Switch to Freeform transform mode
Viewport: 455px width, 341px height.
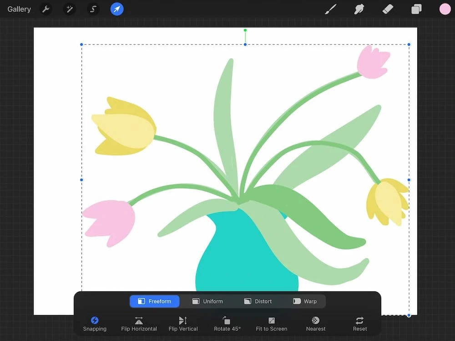pos(155,301)
